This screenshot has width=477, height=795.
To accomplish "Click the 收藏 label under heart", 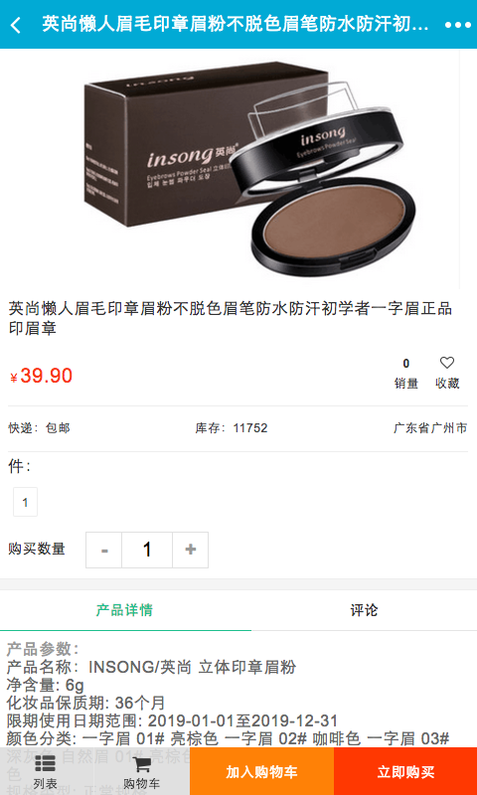I will point(447,384).
